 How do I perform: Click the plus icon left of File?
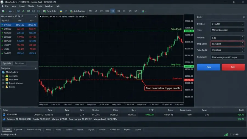2,6
